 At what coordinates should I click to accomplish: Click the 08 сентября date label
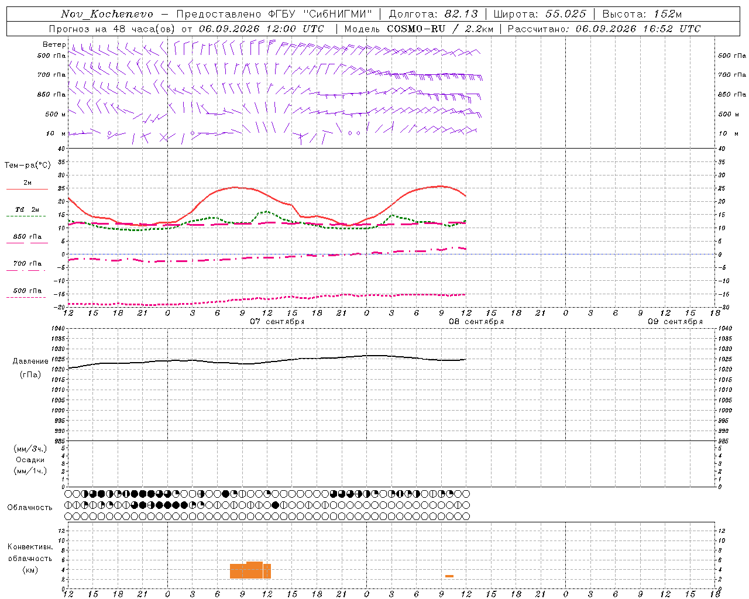pyautogui.click(x=476, y=322)
